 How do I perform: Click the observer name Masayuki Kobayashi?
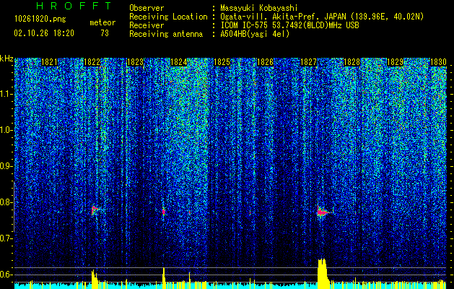tap(259, 8)
